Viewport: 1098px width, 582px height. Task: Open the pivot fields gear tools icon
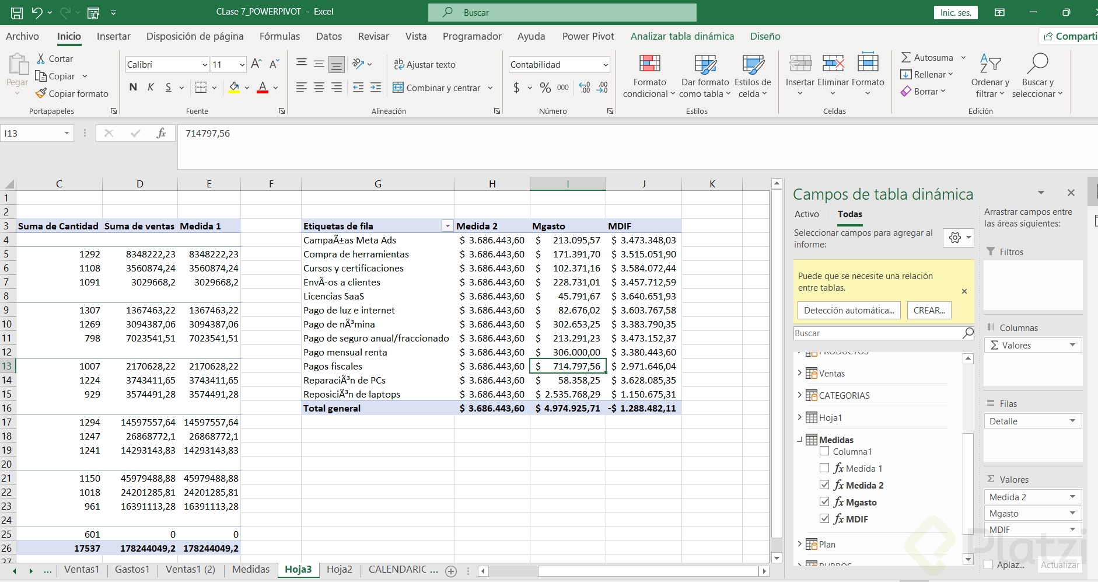pyautogui.click(x=955, y=238)
